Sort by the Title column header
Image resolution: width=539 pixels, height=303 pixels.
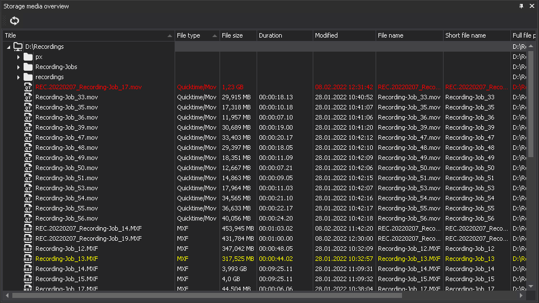click(x=89, y=35)
